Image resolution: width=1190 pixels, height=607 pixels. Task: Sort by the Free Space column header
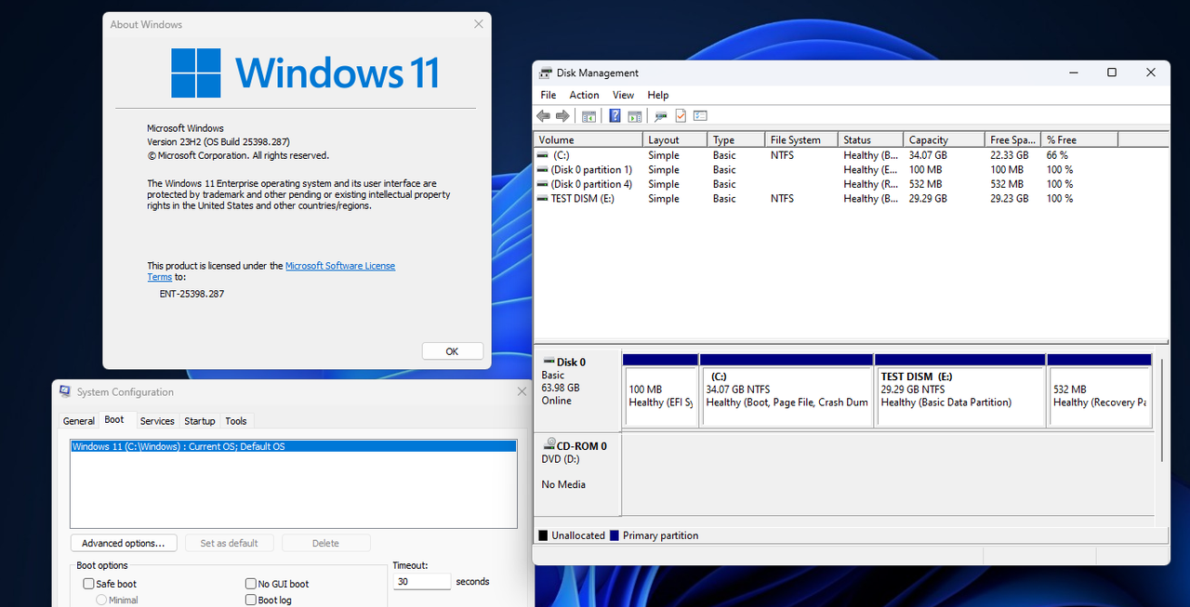[x=1012, y=139]
